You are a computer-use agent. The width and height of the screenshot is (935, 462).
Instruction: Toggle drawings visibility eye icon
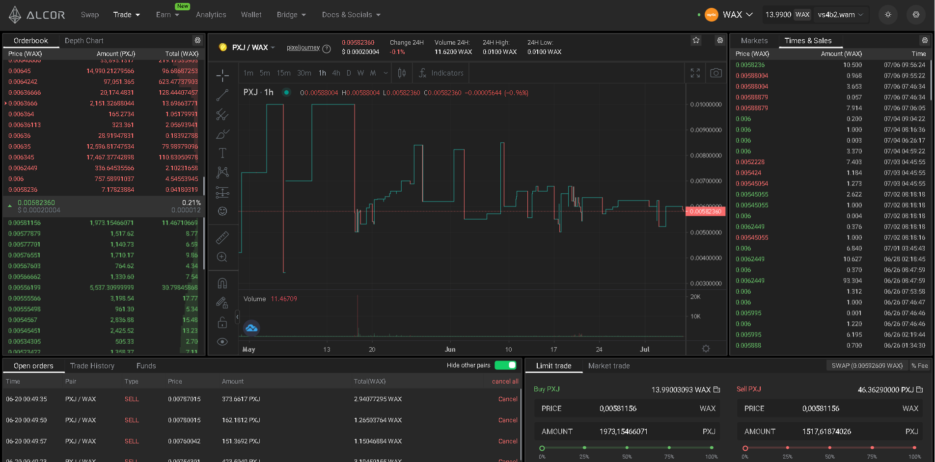point(222,342)
